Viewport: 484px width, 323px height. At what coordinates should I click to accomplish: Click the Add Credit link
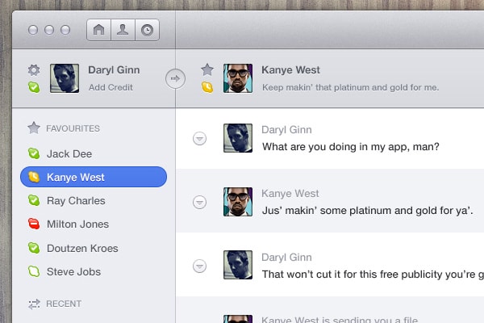[x=111, y=87]
